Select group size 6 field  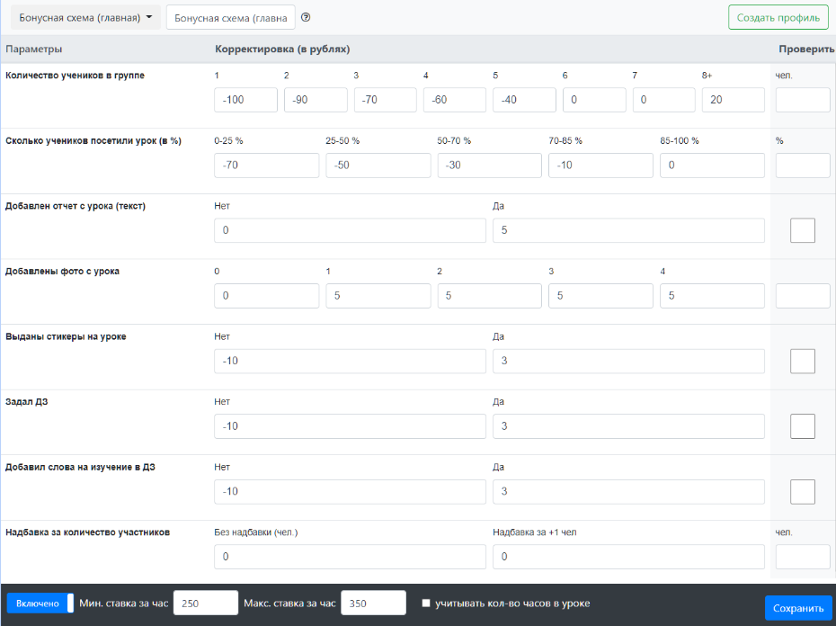tap(594, 100)
